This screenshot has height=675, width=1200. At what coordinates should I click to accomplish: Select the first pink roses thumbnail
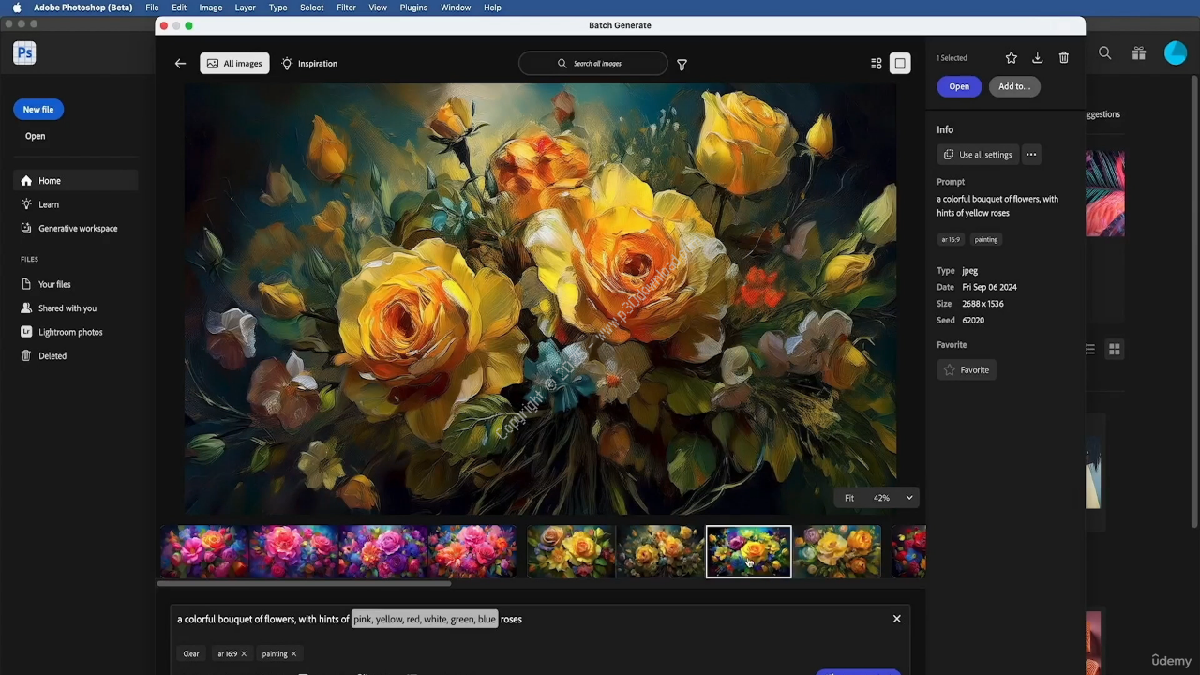203,551
